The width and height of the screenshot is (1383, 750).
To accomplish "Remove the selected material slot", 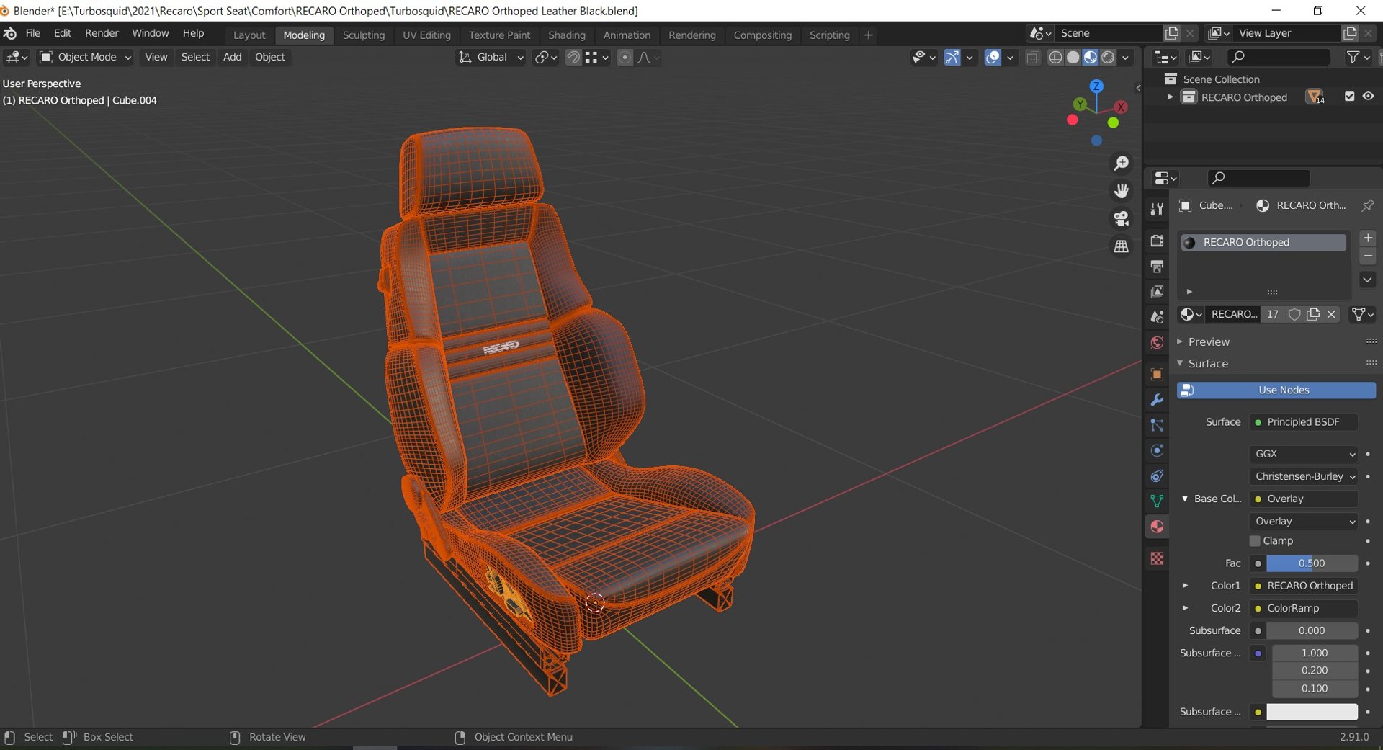I will coord(1368,256).
